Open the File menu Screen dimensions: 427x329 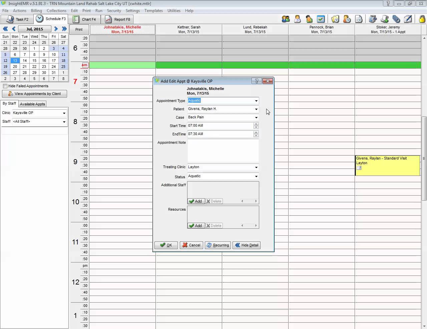pos(5,11)
